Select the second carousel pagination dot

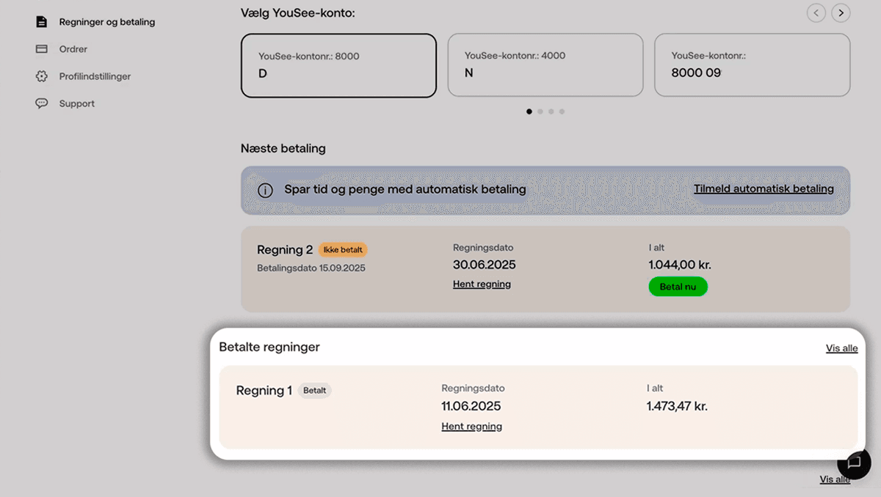[540, 111]
